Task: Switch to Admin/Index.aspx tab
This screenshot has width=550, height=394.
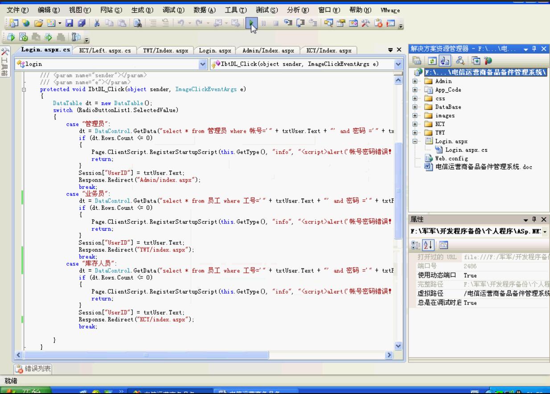Action: point(268,50)
